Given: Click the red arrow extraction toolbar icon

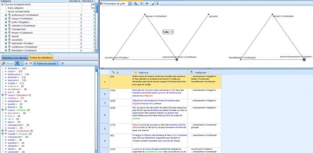Looking at the screenshot, I should point(26,63).
